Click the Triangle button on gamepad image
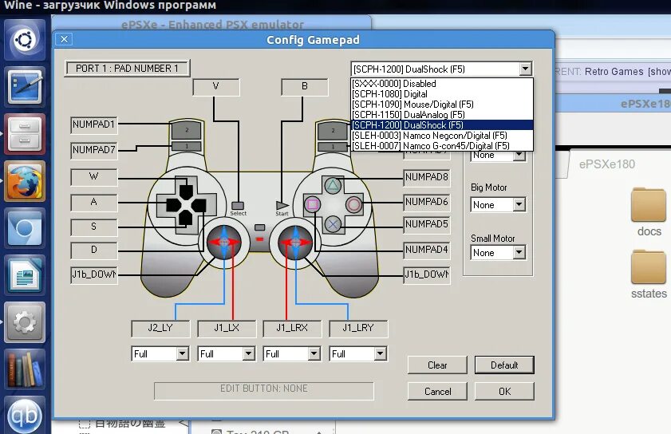This screenshot has height=434, width=671. coord(333,185)
